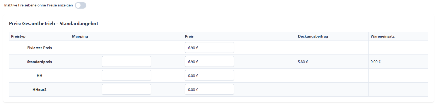Click the Deckungsbeitrag column header
438x106 pixels.
(313, 36)
